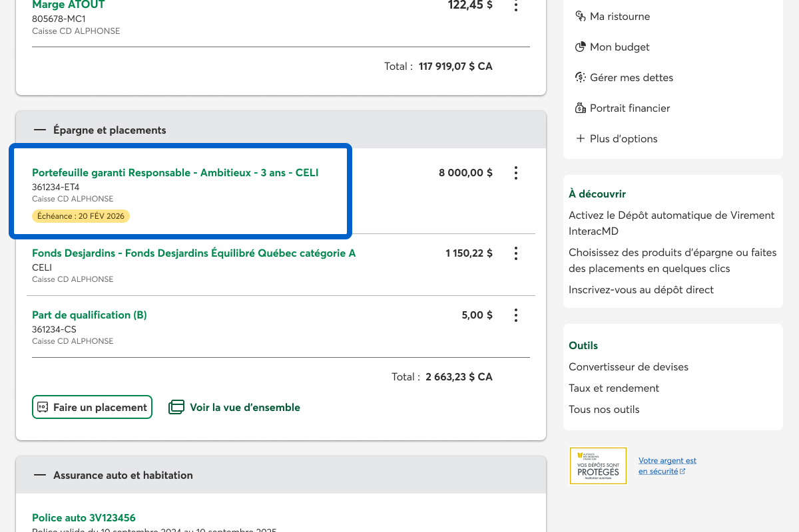
Task: Collapse the Assurance auto et habitation section
Action: pyautogui.click(x=40, y=475)
